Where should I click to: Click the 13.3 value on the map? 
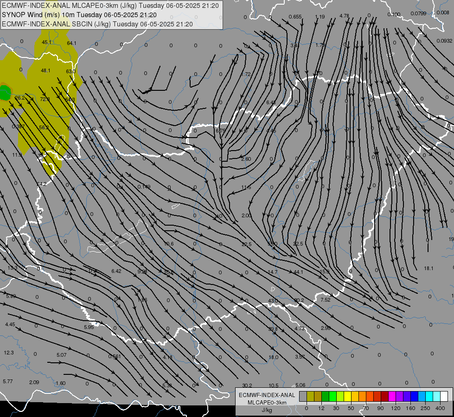(x=13, y=268)
